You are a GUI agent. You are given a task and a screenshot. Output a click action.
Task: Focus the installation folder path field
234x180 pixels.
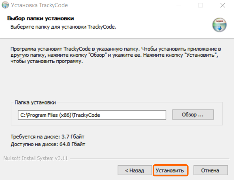click(x=92, y=115)
